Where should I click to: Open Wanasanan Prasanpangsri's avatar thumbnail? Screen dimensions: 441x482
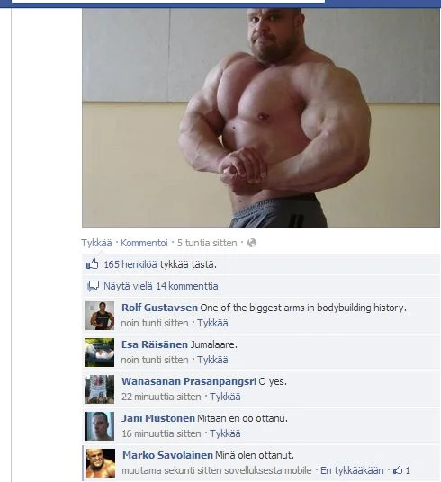[x=100, y=389]
